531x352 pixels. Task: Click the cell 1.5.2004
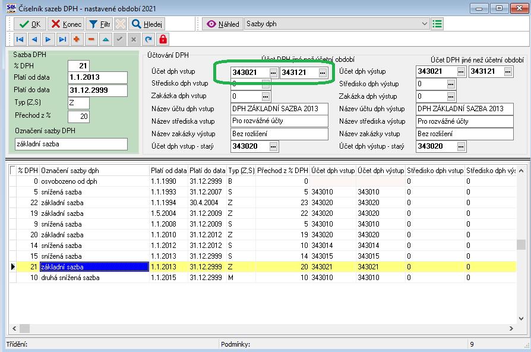(x=169, y=213)
